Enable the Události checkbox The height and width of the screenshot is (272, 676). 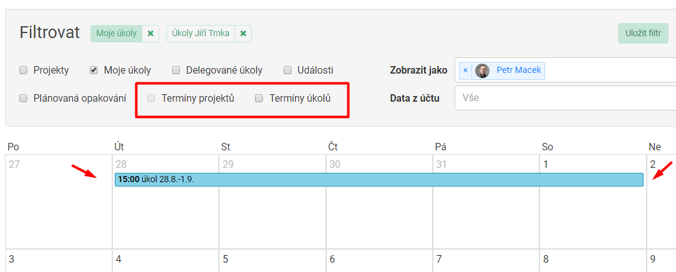(x=288, y=70)
